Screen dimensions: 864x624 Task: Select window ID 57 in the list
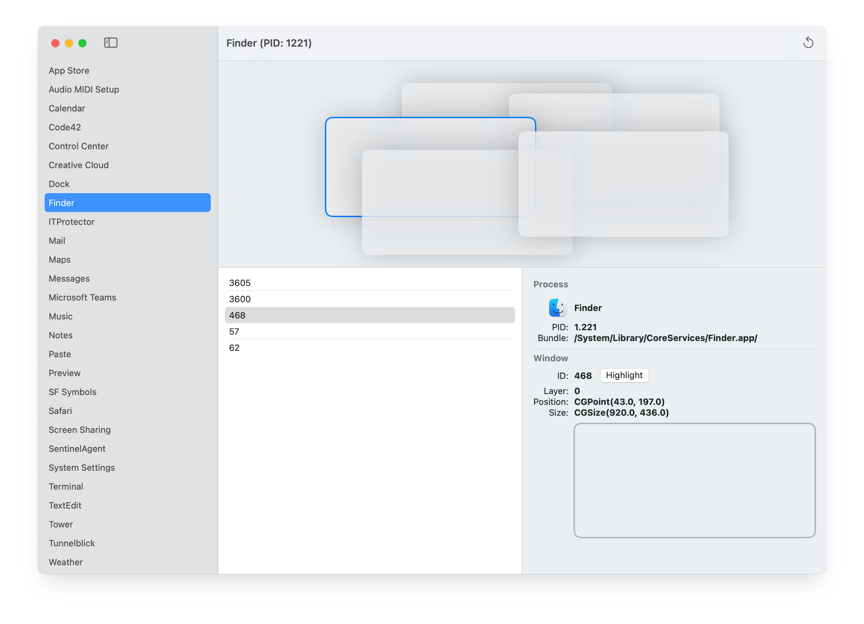(x=370, y=332)
